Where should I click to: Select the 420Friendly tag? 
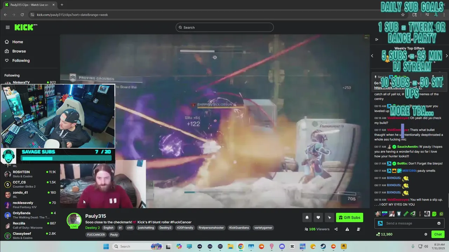pyautogui.click(x=185, y=227)
